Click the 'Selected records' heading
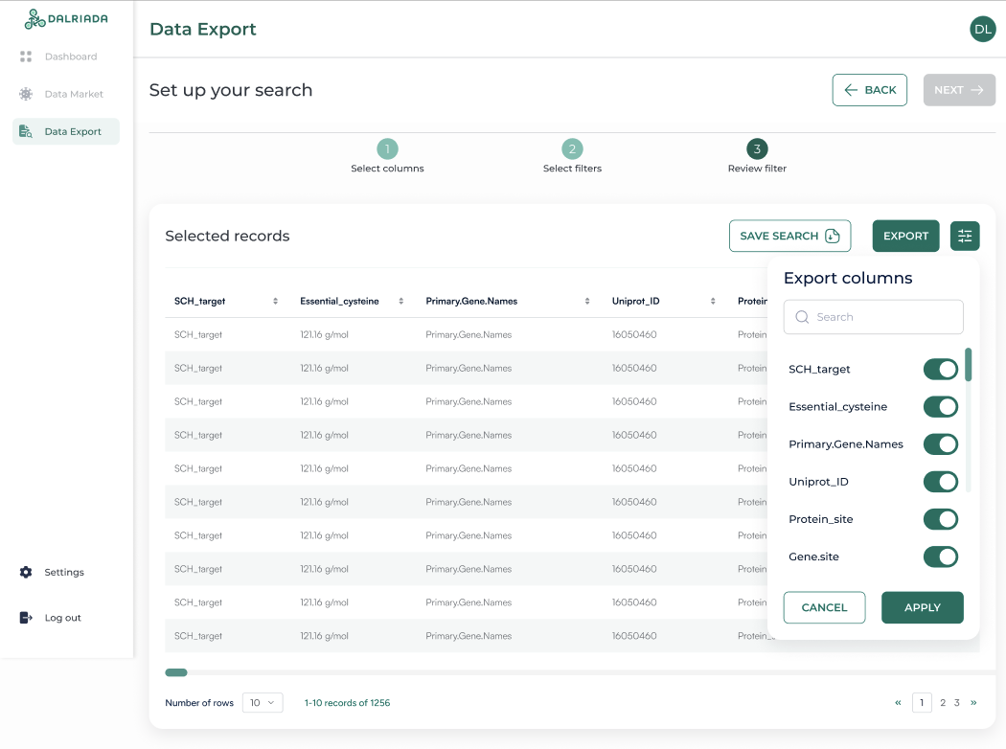The width and height of the screenshot is (1006, 749). click(x=227, y=236)
